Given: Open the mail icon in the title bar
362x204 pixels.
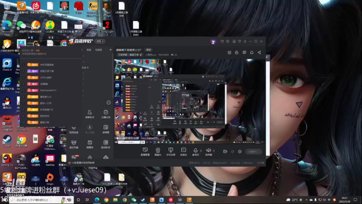Looking at the screenshot, I should [222, 41].
